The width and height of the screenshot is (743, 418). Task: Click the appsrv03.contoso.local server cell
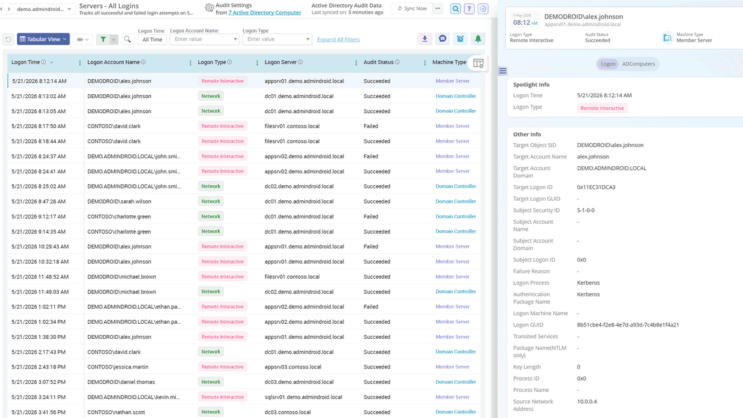point(293,367)
